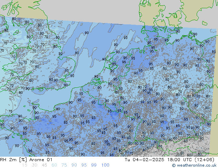Screen dimensions: 218x168
Task: Click the 'Tu 04-02-2025 18:00 UTC (12+06)' timestamp
Action: point(170,160)
